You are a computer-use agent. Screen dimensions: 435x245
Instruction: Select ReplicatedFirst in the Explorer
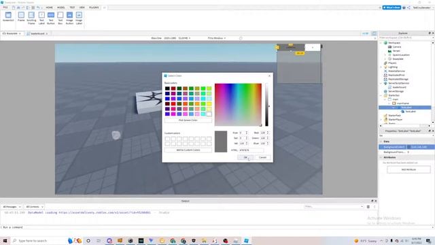click(396, 75)
